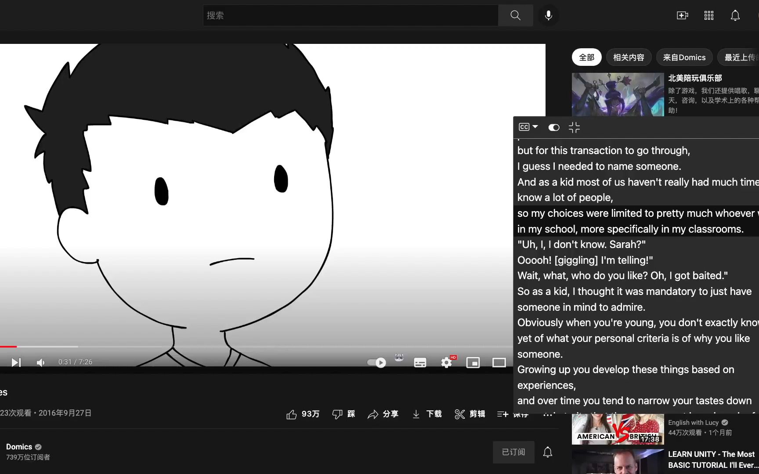Jump to transcript line "Uh, I, I don't know. Sarah?"
The height and width of the screenshot is (474, 759).
(x=582, y=244)
